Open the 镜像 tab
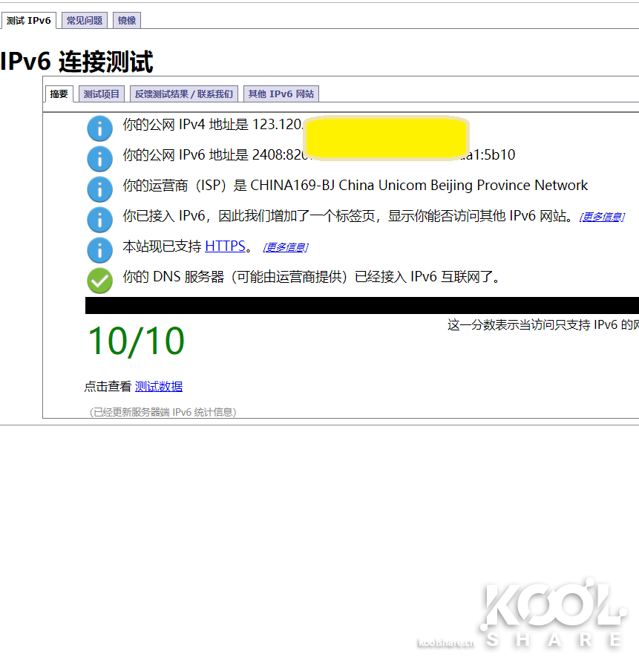Viewport: 639px width, 657px height. pyautogui.click(x=126, y=20)
